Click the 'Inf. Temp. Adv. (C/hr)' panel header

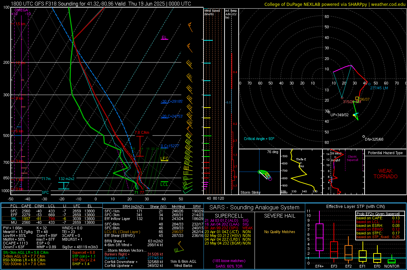[x=231, y=14]
